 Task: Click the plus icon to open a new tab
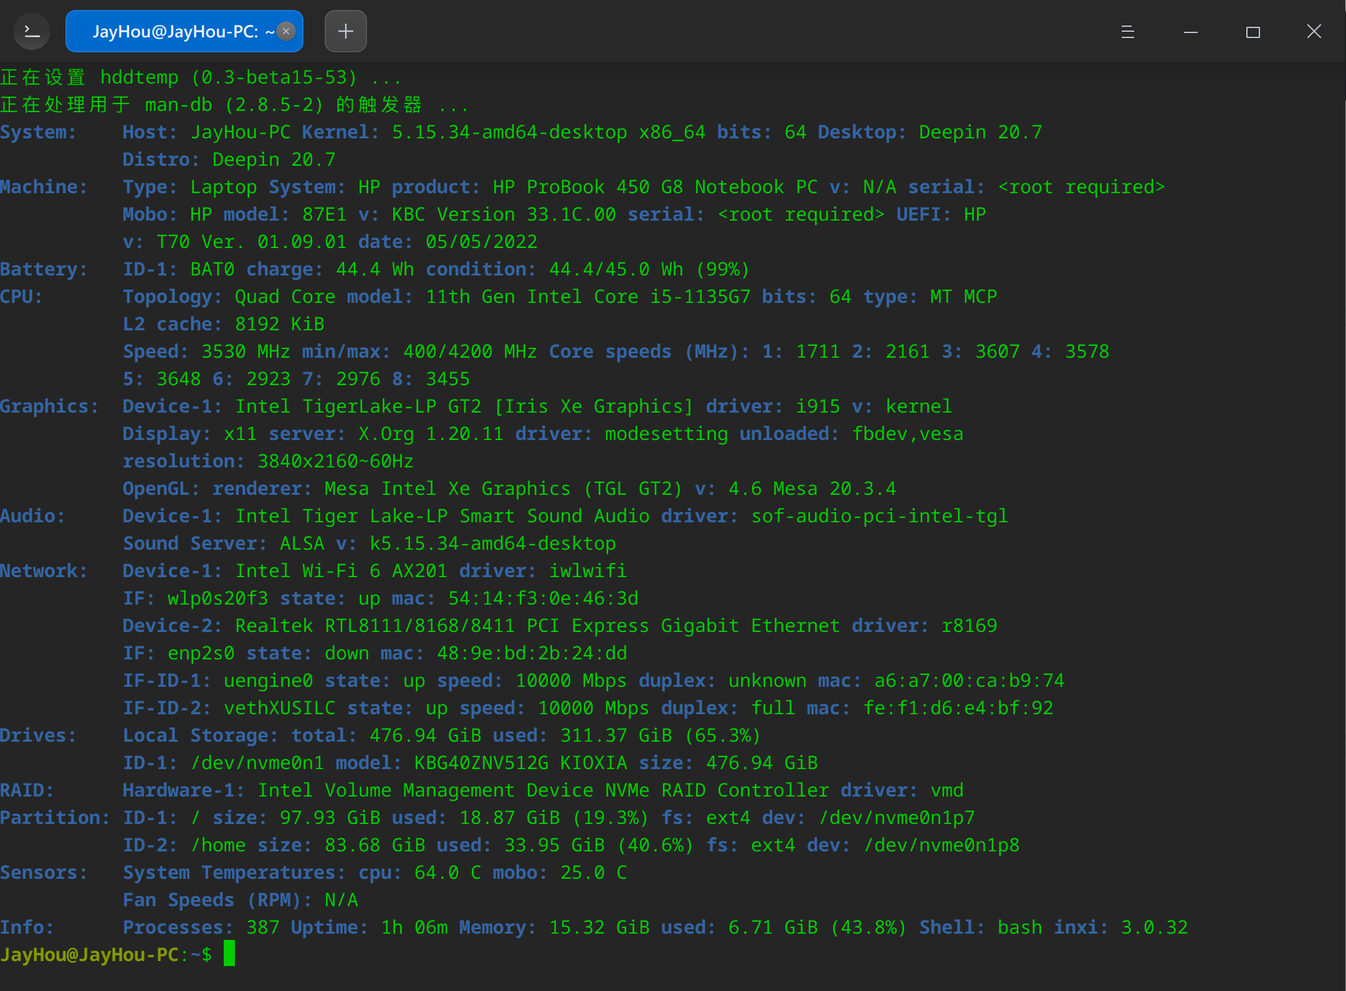click(x=346, y=31)
